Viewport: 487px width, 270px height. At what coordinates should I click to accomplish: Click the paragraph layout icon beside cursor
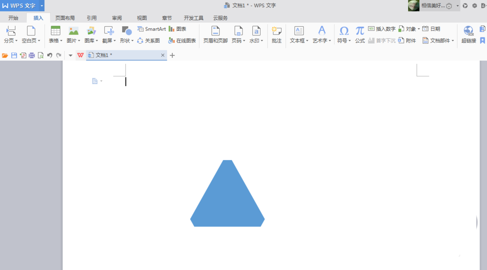(95, 81)
